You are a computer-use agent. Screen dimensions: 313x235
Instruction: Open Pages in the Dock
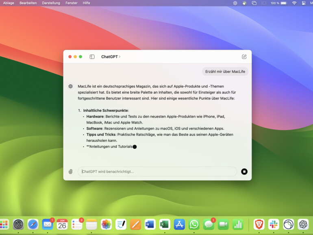point(135,224)
